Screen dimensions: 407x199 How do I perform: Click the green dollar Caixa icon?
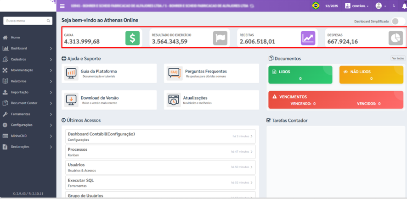tap(132, 38)
